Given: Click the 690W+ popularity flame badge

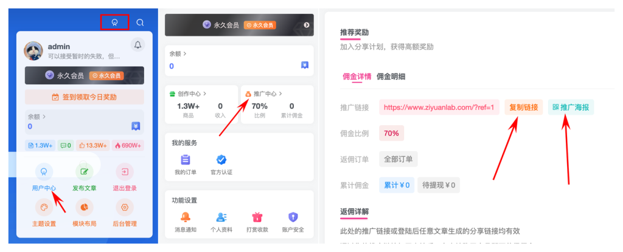Looking at the screenshot, I should point(128,146).
